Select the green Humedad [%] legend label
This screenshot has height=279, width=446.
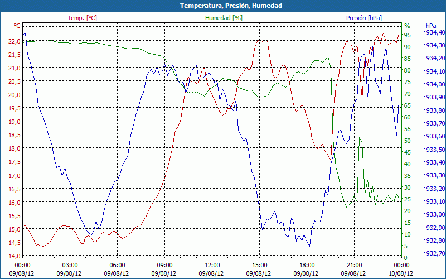pyautogui.click(x=224, y=18)
